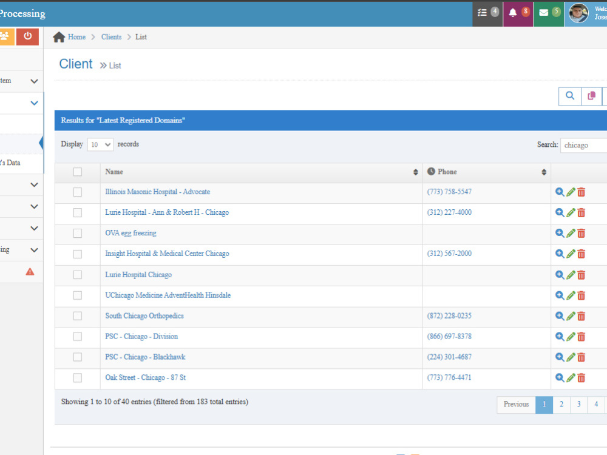Check the South Chicago Orthopedics row
Screen dimensions: 607x455
[78, 315]
